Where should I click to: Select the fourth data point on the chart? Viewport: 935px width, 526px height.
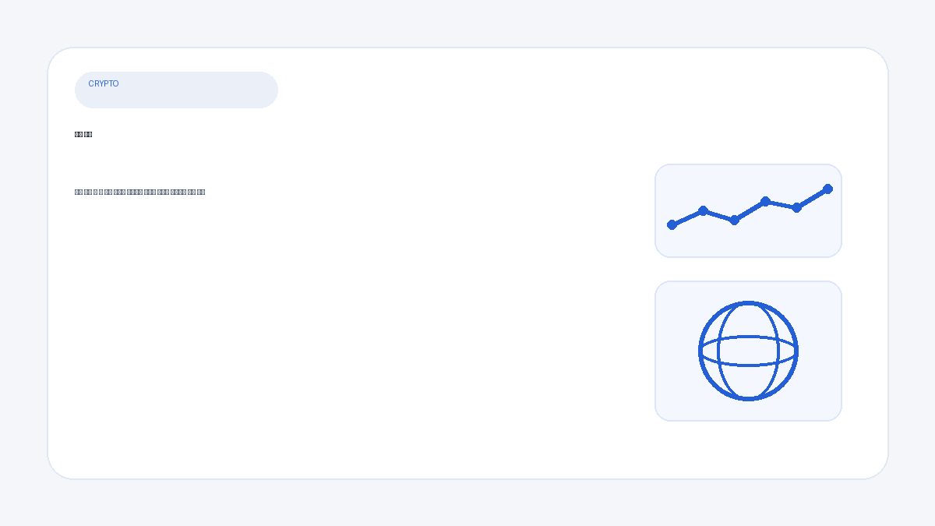point(765,201)
